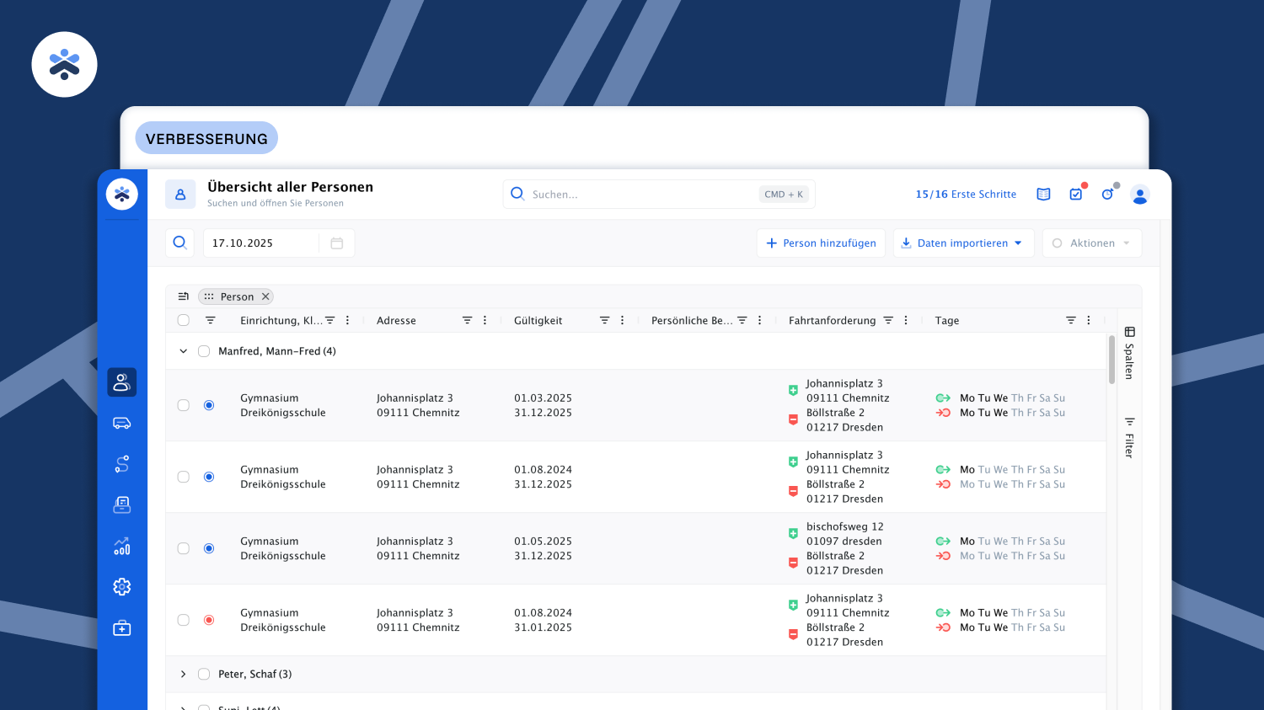Click the Person hinzufügen button

820,243
